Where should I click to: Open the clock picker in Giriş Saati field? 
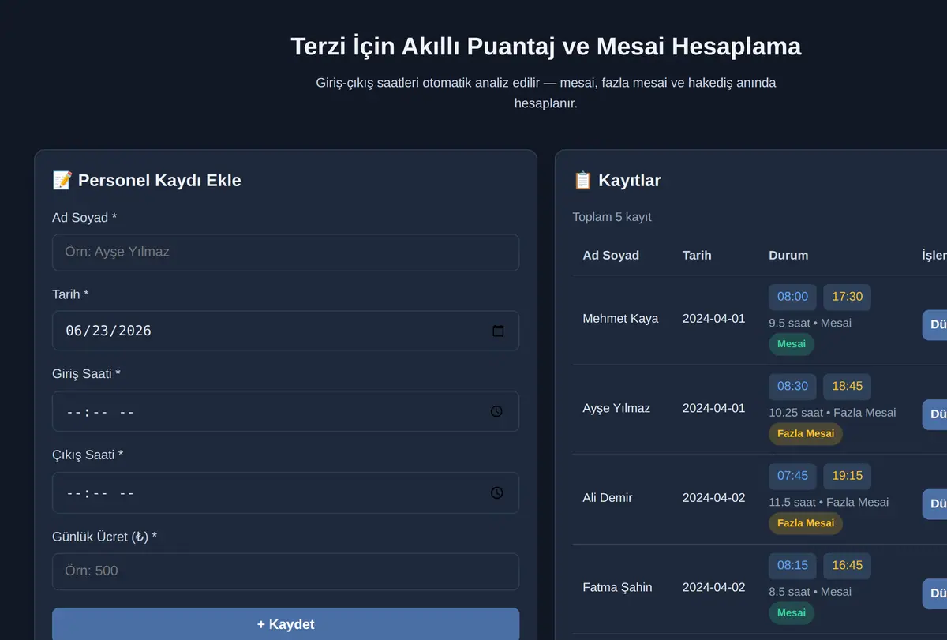496,411
